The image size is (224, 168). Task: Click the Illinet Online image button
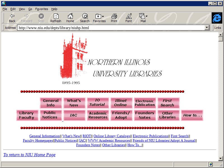coord(120,103)
